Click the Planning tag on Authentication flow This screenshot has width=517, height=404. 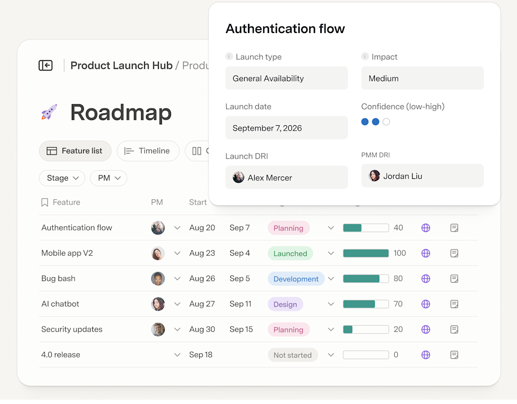(289, 228)
